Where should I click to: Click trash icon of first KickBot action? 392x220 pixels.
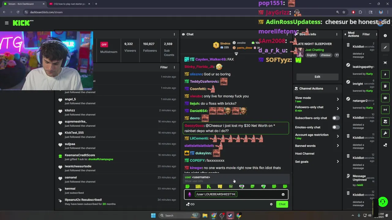pyautogui.click(x=348, y=45)
